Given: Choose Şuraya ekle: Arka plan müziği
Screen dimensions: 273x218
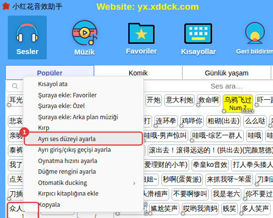Looking at the screenshot, I should pyautogui.click(x=83, y=117).
